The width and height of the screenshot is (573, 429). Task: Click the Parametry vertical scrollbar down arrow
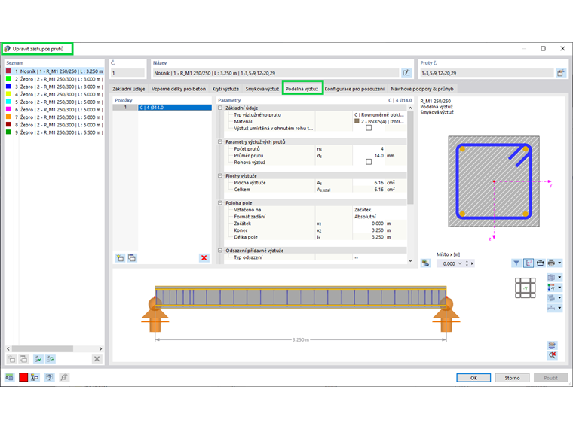(x=410, y=260)
